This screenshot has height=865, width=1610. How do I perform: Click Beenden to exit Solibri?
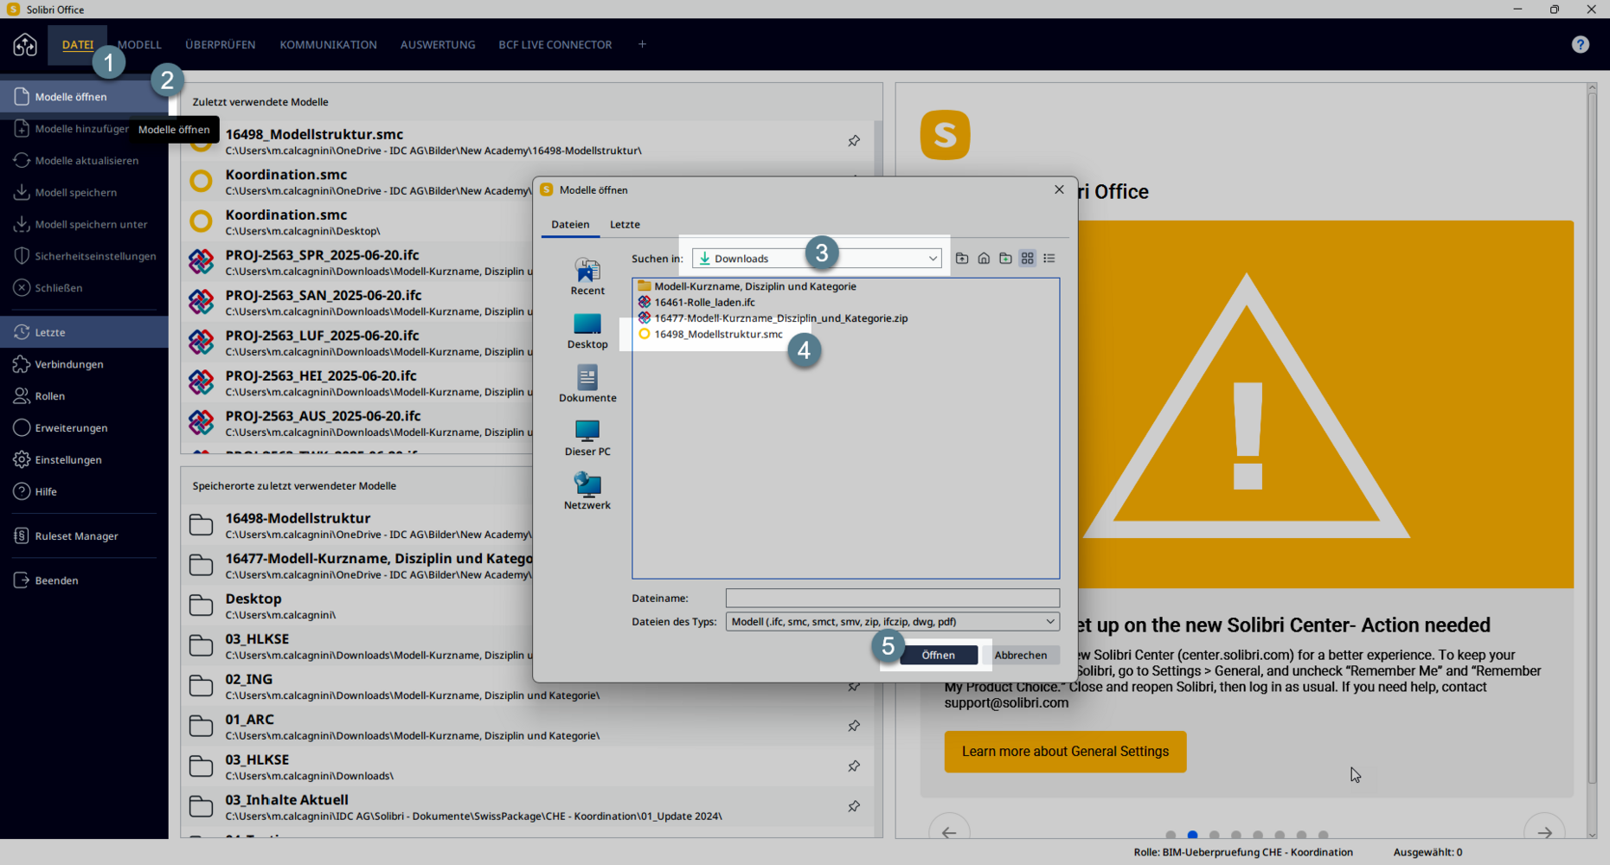[x=84, y=580]
